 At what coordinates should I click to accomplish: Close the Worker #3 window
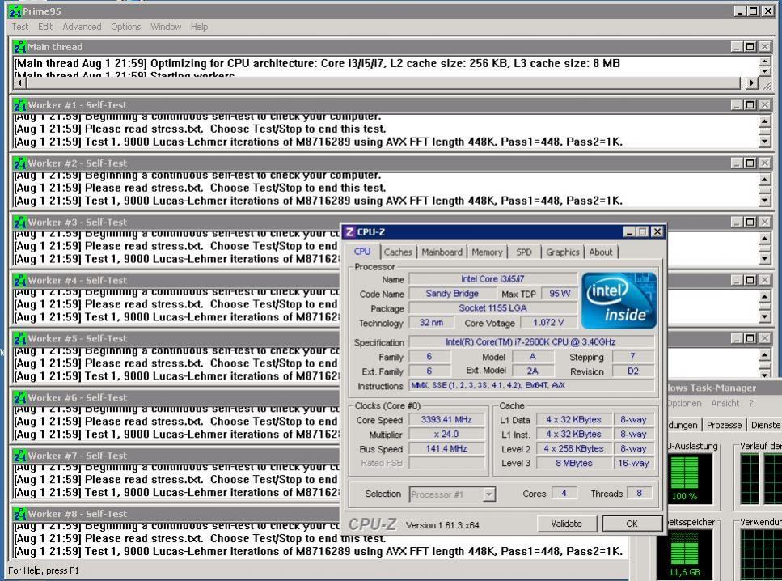pyautogui.click(x=764, y=222)
